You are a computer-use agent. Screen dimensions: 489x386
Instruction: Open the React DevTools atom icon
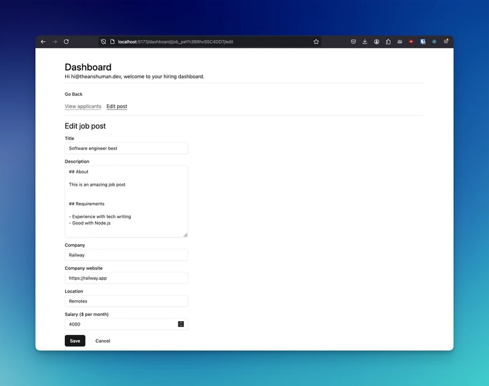coord(434,42)
